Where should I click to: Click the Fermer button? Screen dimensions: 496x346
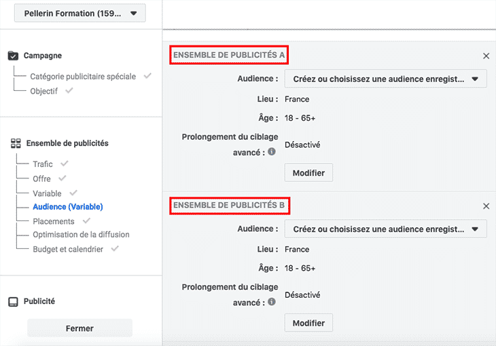point(79,328)
